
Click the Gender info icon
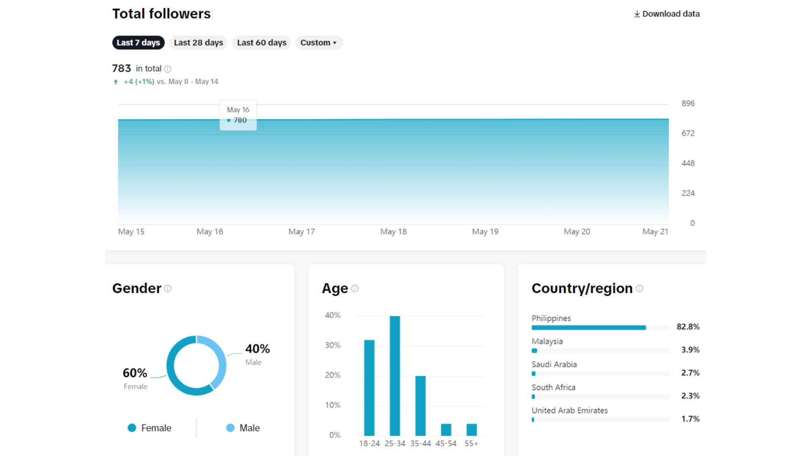(168, 288)
